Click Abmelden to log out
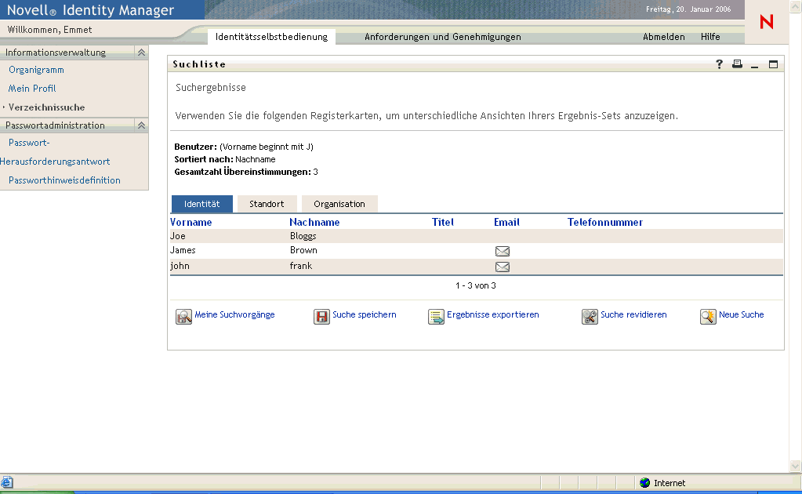802x494 pixels. pos(664,37)
